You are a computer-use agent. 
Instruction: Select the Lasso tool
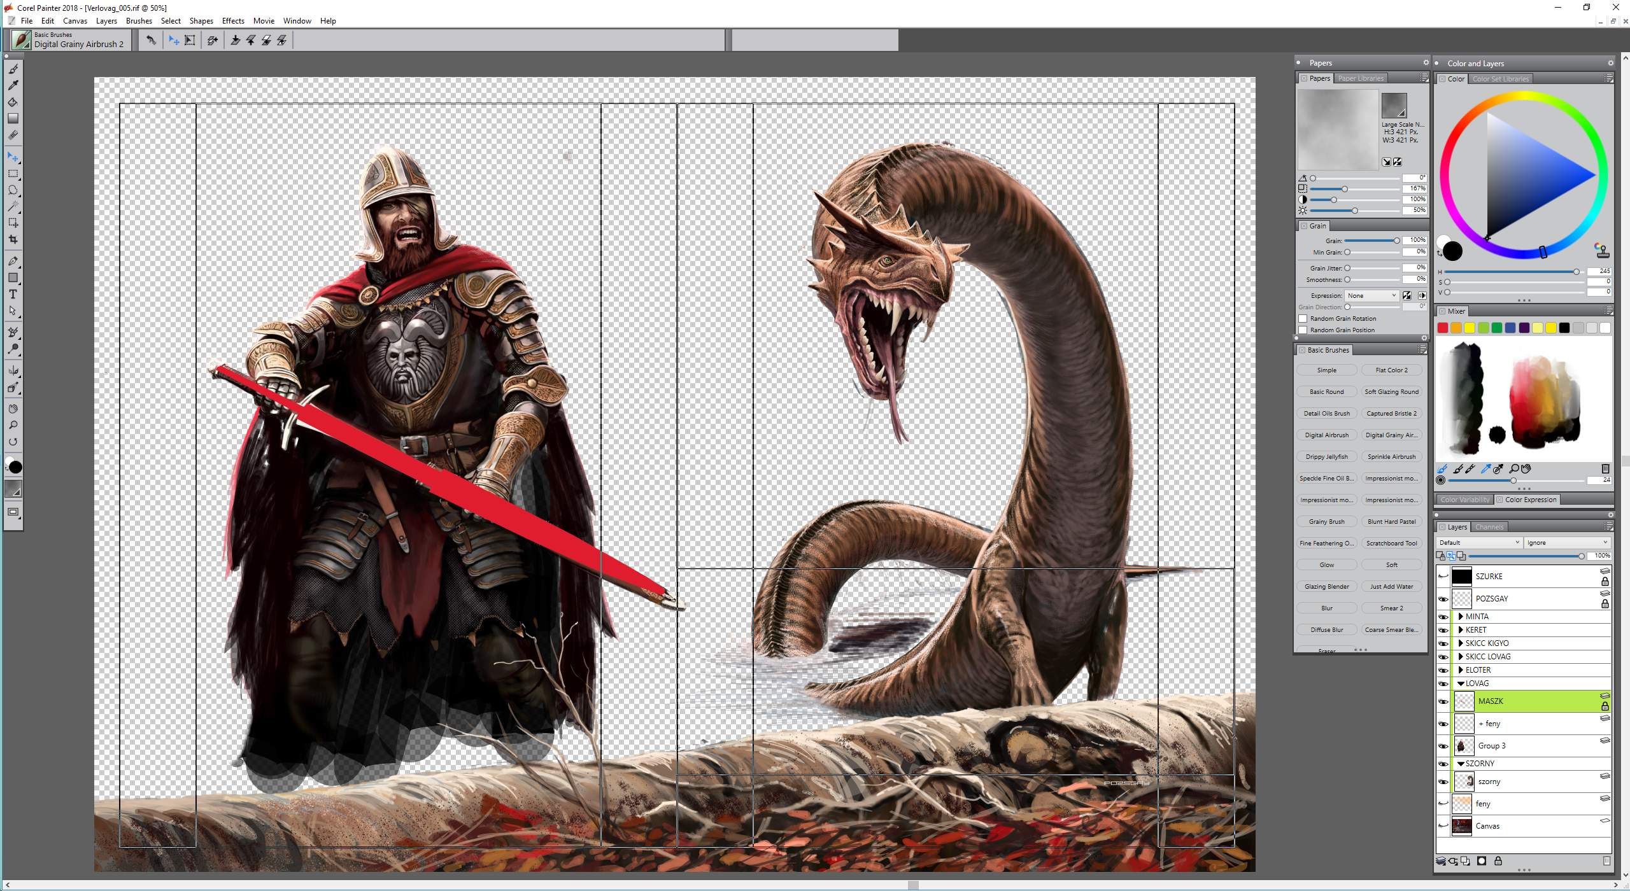click(13, 190)
